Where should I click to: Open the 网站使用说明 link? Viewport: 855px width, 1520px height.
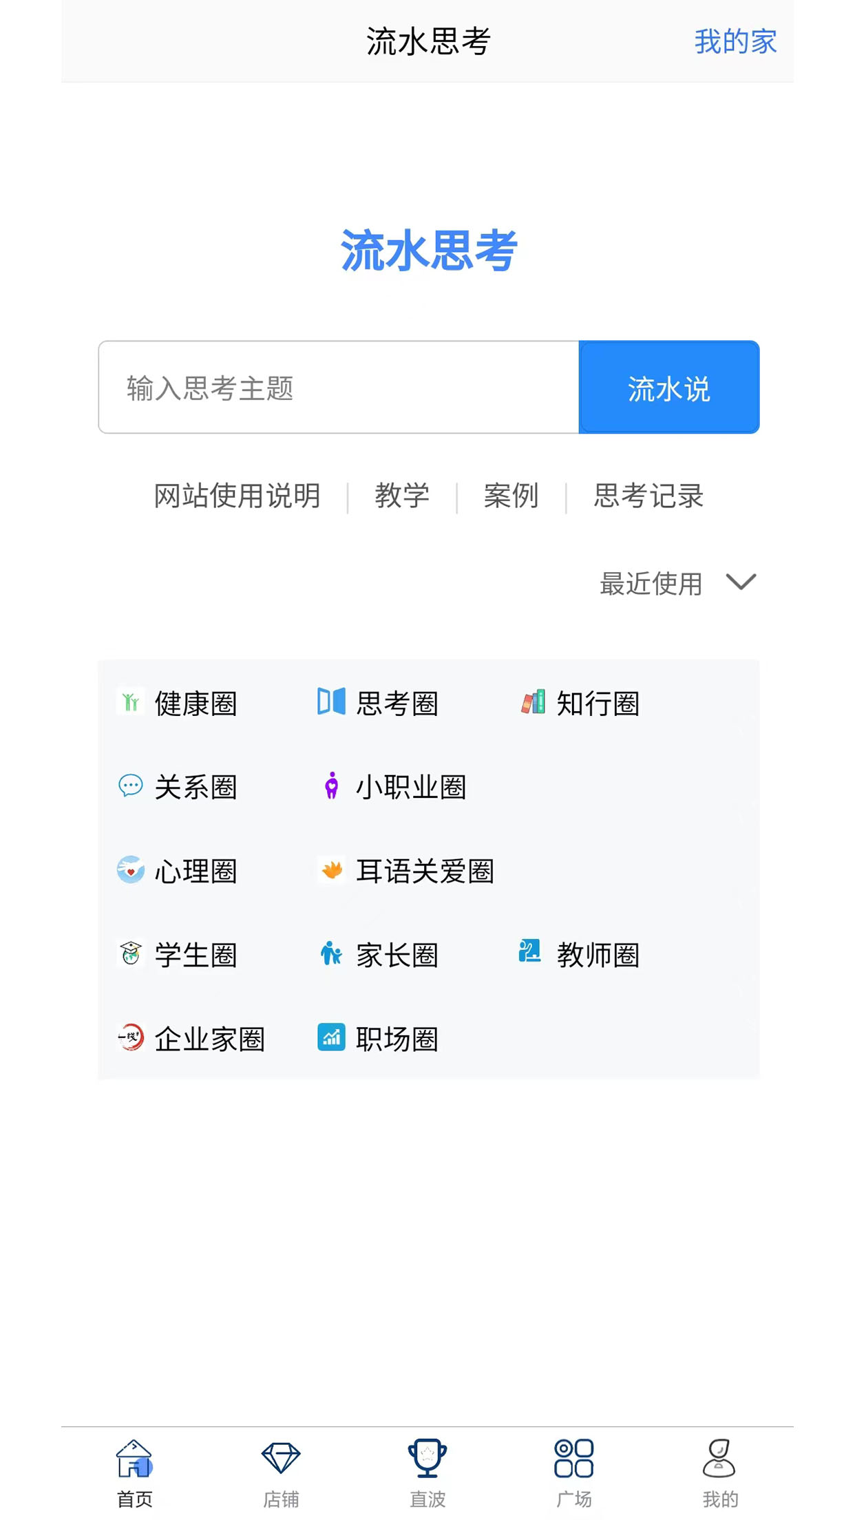237,496
